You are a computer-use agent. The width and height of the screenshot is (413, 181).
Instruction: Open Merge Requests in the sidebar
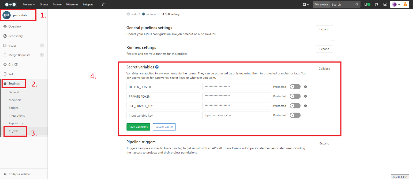(x=19, y=55)
